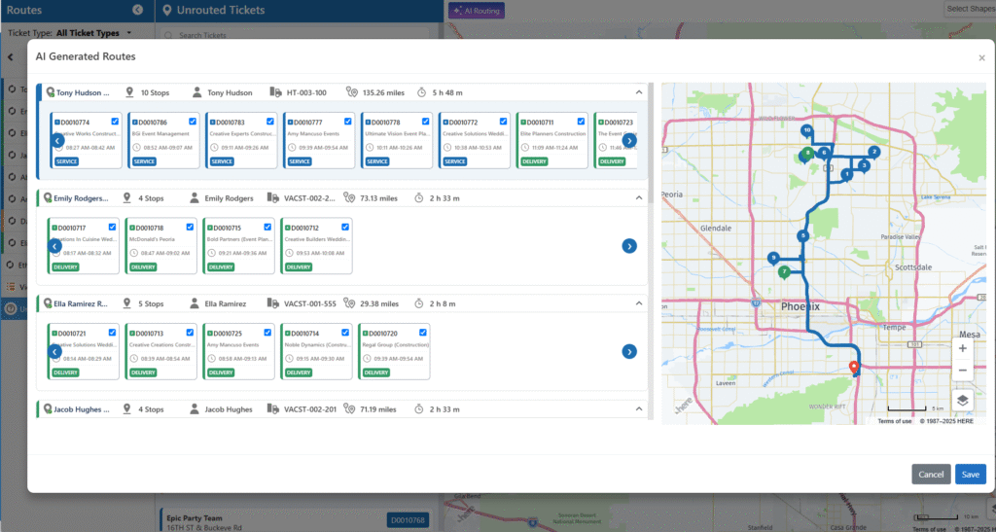Uncheck ticket D0010721 checkbox
This screenshot has width=996, height=532.
(112, 333)
